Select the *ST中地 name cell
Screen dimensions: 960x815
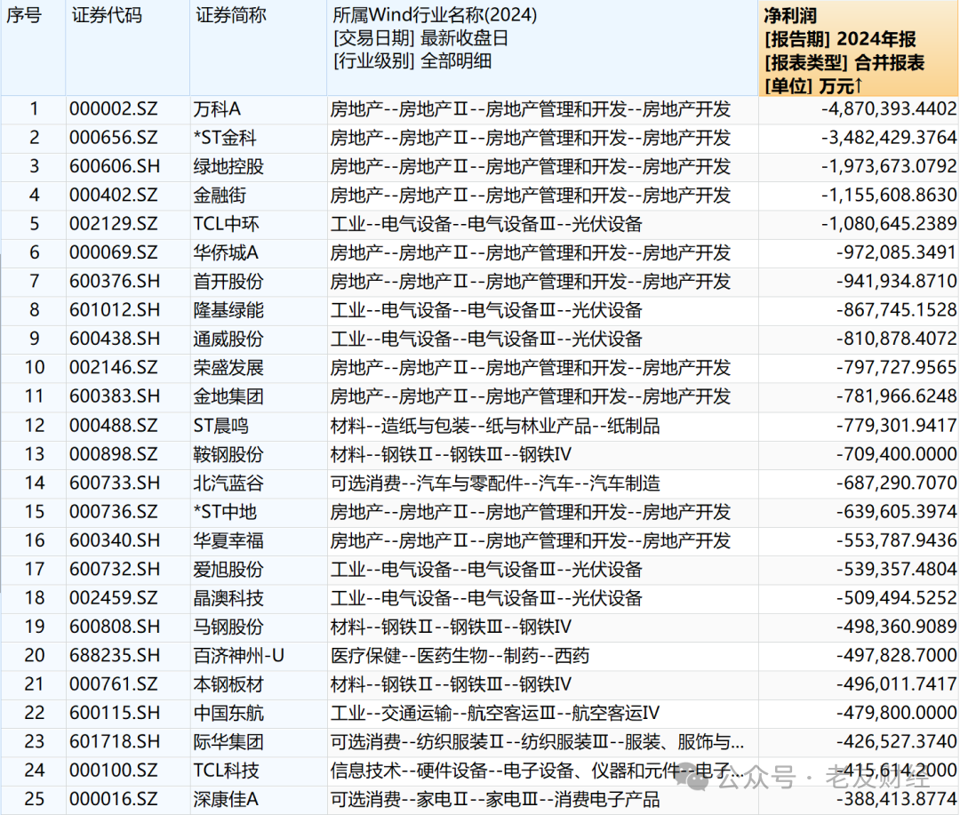click(259, 513)
